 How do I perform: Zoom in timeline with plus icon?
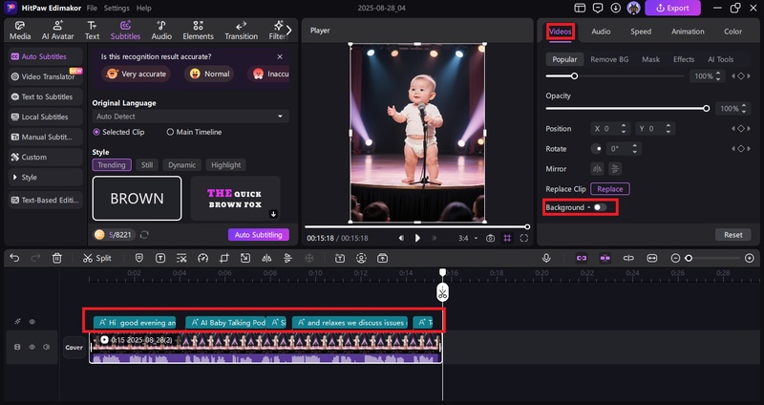point(750,258)
